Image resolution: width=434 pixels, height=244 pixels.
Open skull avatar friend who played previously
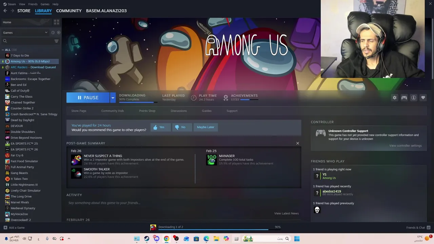point(317,210)
